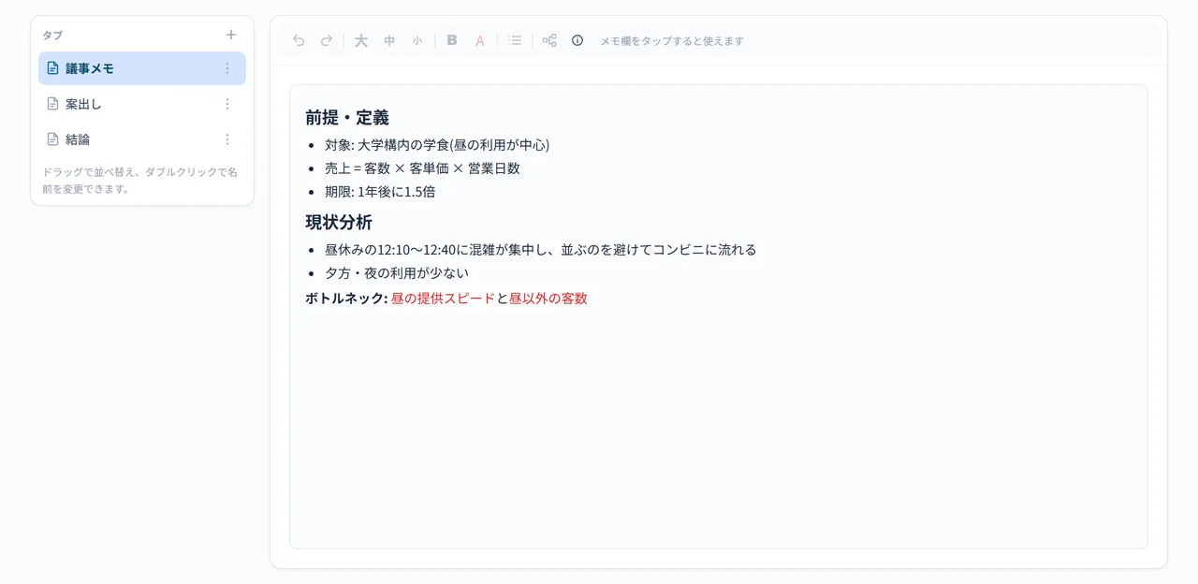The height and width of the screenshot is (584, 1198).
Task: Click the red text 昼の提供スピード
Action: point(443,299)
